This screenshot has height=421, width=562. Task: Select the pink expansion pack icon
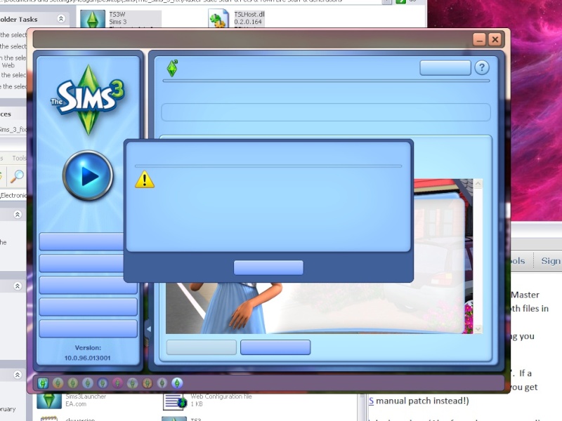(x=117, y=383)
